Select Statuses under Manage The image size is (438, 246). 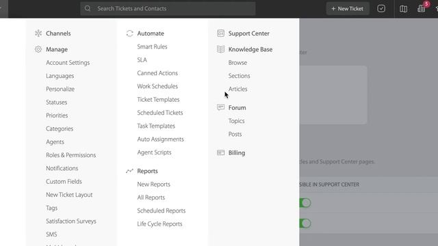pos(56,102)
